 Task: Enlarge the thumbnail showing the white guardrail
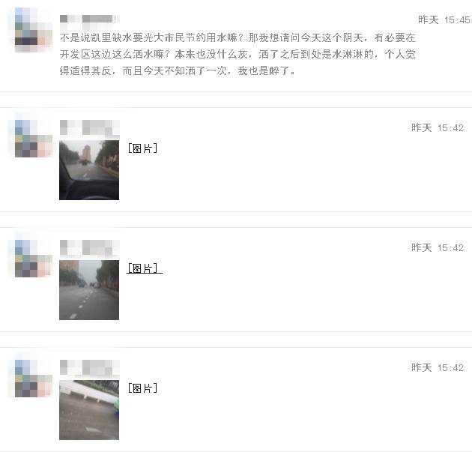pyautogui.click(x=89, y=410)
